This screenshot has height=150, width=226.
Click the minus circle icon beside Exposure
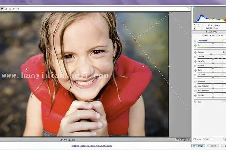(x=195, y=52)
